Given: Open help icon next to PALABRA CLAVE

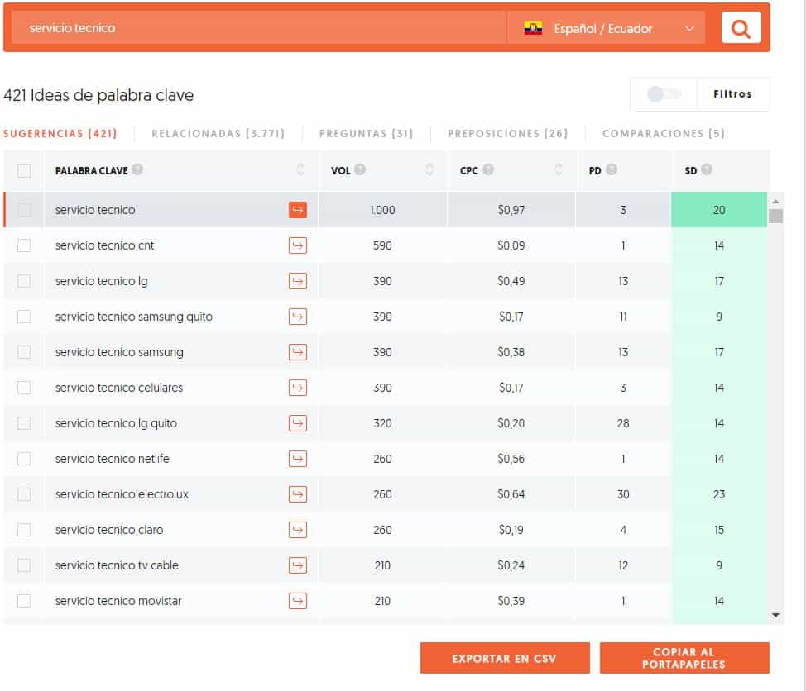Looking at the screenshot, I should [137, 169].
